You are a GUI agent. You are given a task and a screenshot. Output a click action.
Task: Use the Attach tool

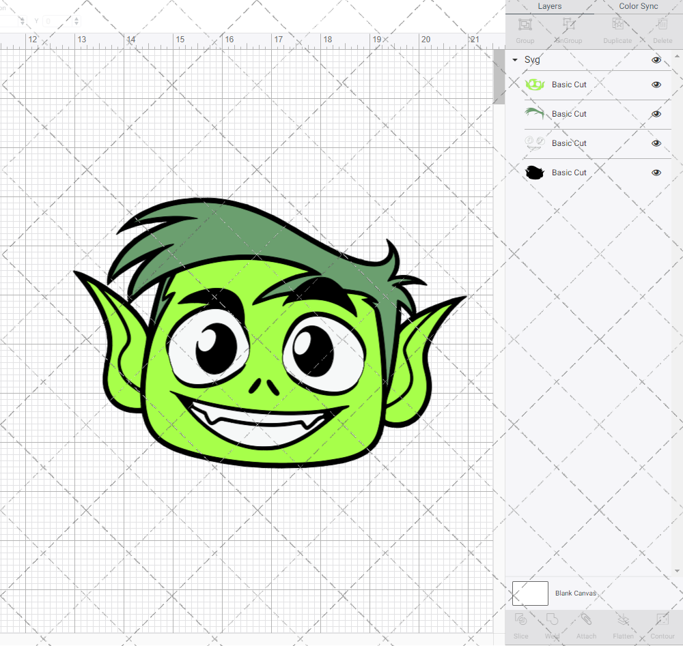[586, 625]
